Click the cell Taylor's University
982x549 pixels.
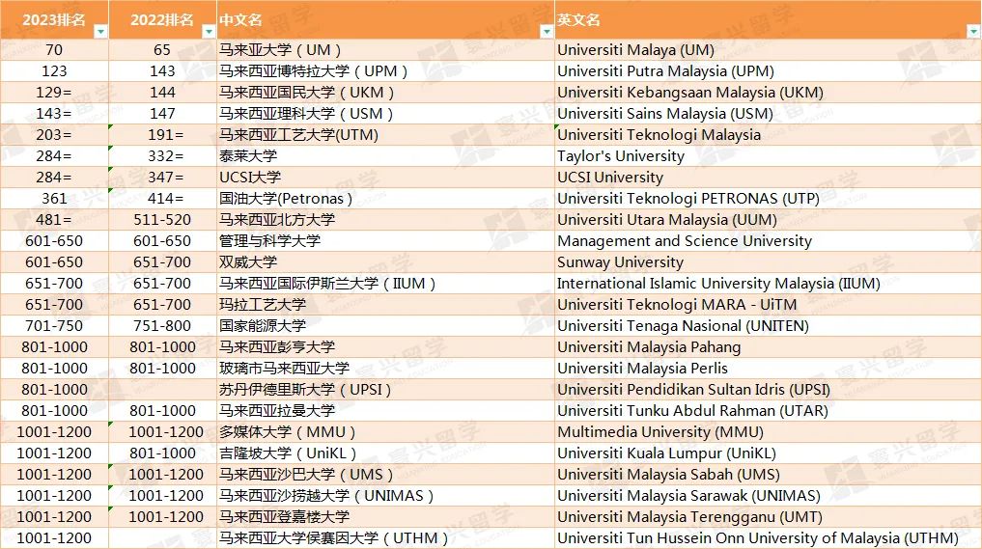click(769, 156)
